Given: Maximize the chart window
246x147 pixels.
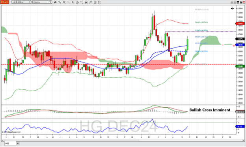Looking at the screenshot, I should (x=241, y=2).
